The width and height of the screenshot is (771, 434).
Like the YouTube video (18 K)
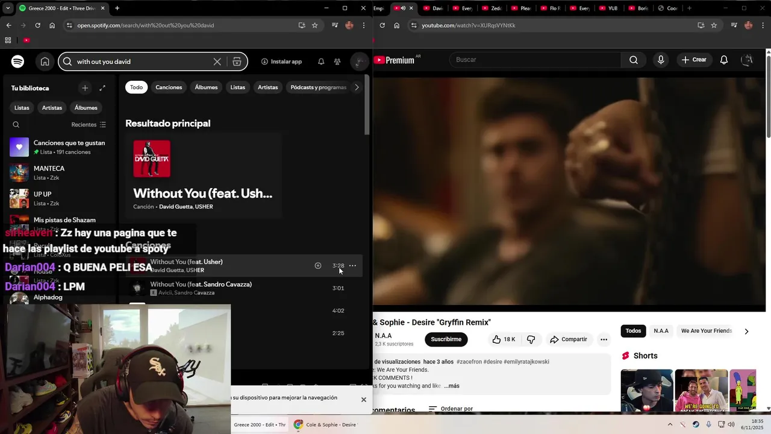point(504,339)
